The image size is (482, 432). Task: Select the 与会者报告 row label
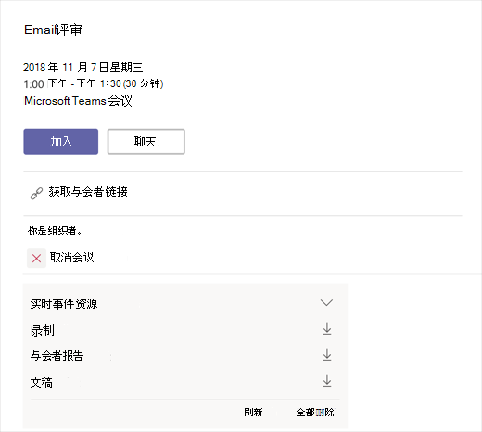[57, 356]
